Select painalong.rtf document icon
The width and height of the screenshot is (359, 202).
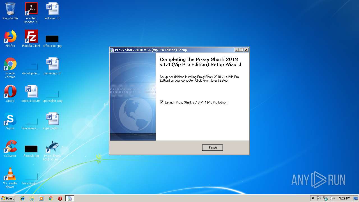pyautogui.click(x=52, y=66)
